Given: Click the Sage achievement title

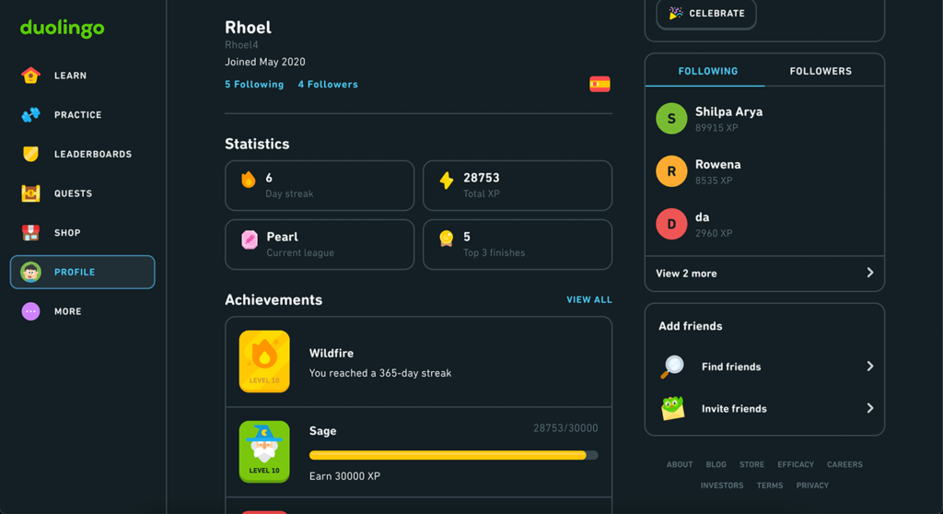Looking at the screenshot, I should (x=323, y=431).
